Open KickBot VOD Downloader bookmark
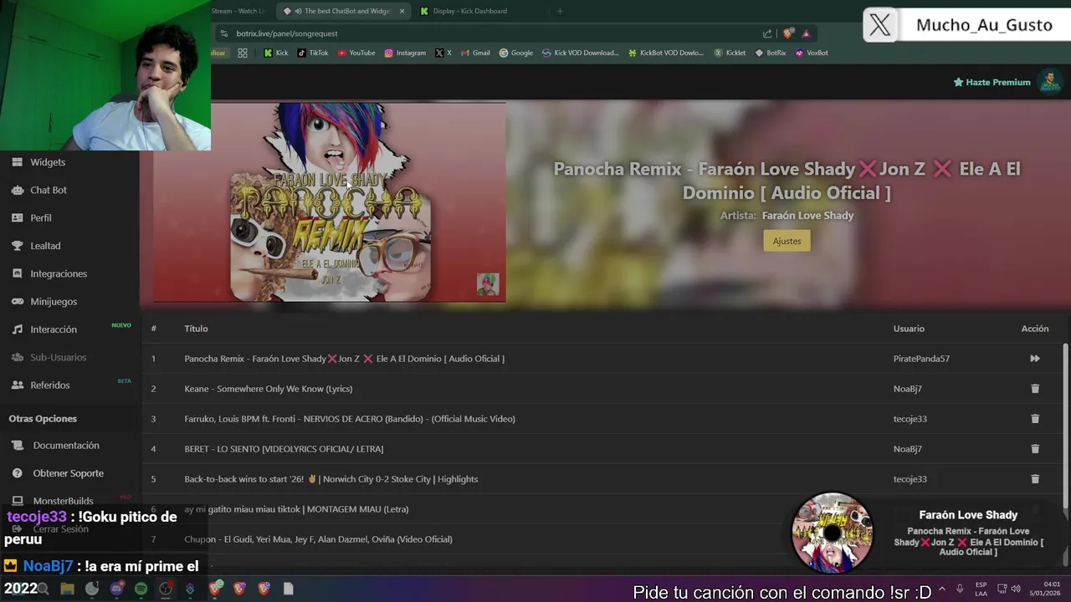Screen dimensions: 1071x602 point(666,53)
